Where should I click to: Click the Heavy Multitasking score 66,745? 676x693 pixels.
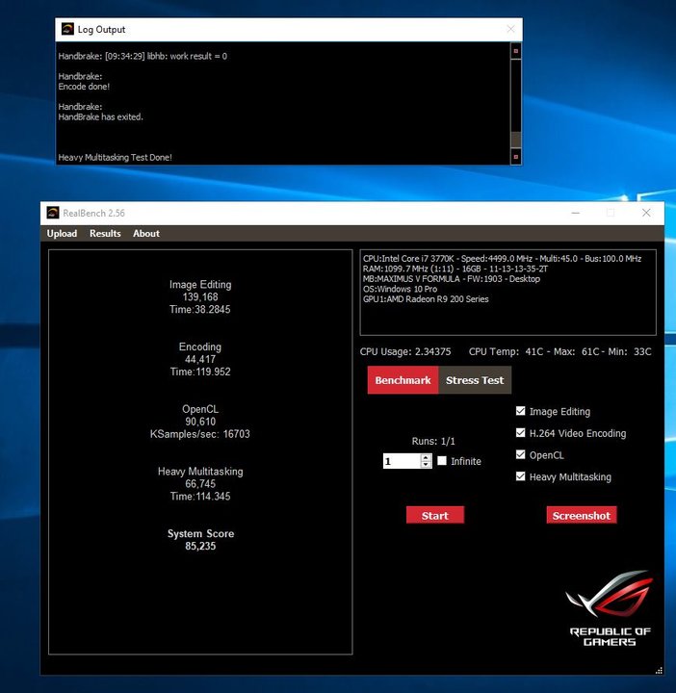(200, 483)
